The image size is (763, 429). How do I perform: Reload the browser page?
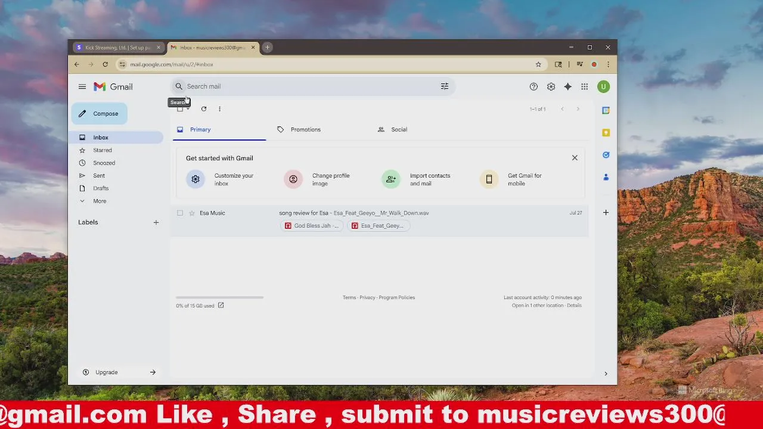click(x=105, y=64)
